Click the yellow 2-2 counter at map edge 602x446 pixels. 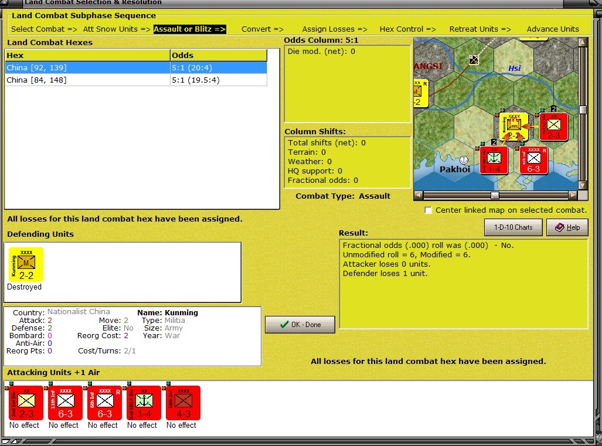(x=421, y=93)
